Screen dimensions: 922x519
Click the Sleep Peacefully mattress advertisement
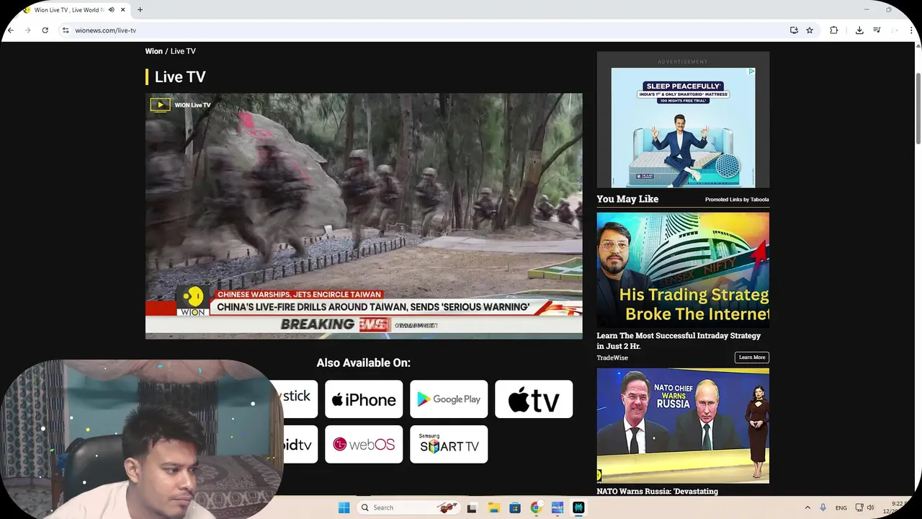[x=683, y=128]
